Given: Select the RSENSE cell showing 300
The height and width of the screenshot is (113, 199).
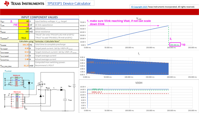Looking at the screenshot, I should click(24, 32).
